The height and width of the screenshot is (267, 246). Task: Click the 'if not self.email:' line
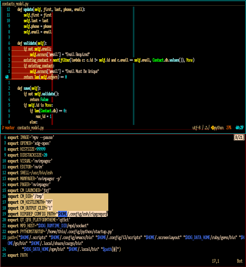(x=37, y=49)
